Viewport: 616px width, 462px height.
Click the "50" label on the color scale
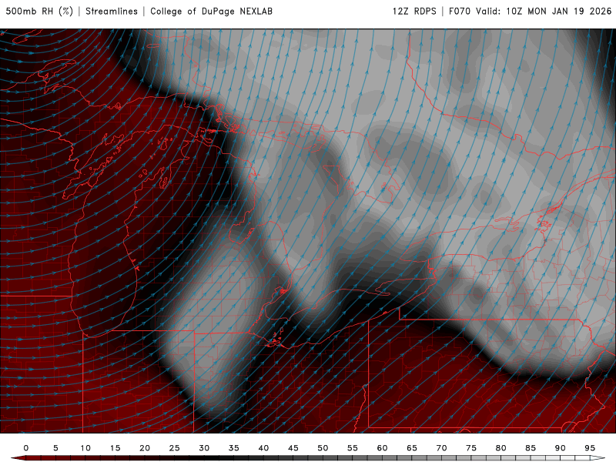point(323,448)
